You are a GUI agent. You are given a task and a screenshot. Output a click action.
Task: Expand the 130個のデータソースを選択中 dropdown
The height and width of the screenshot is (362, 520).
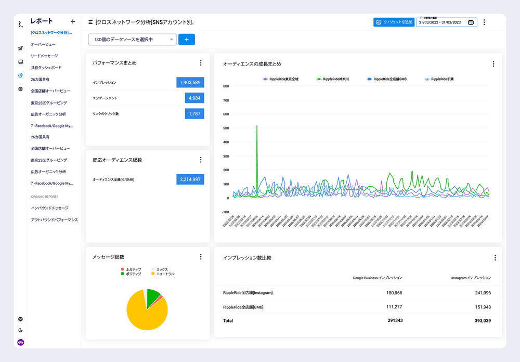(x=133, y=40)
